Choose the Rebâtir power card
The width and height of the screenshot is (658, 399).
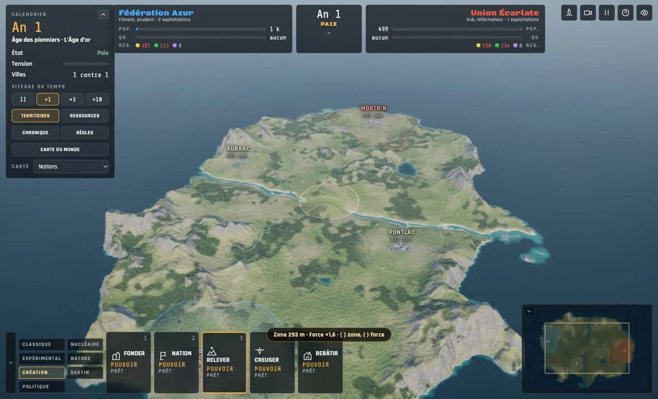coord(320,363)
